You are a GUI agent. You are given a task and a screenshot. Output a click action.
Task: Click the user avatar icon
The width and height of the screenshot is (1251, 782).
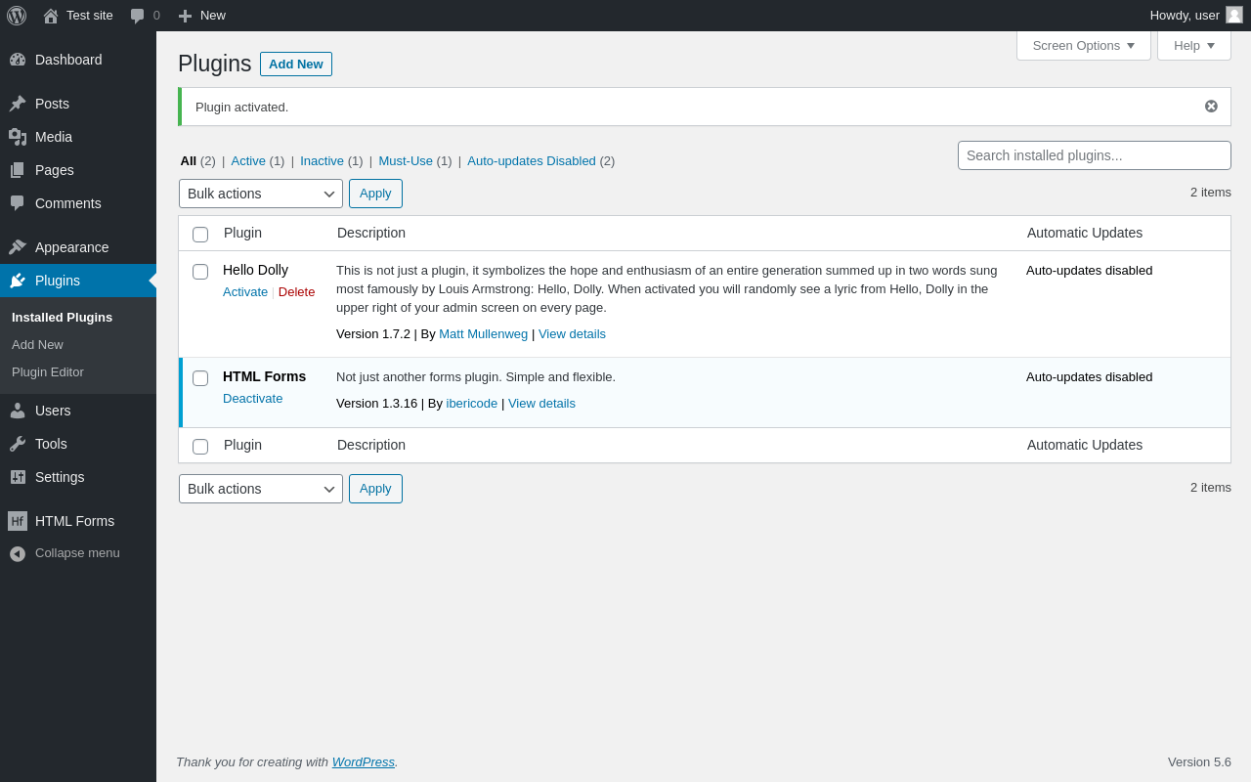point(1234,15)
